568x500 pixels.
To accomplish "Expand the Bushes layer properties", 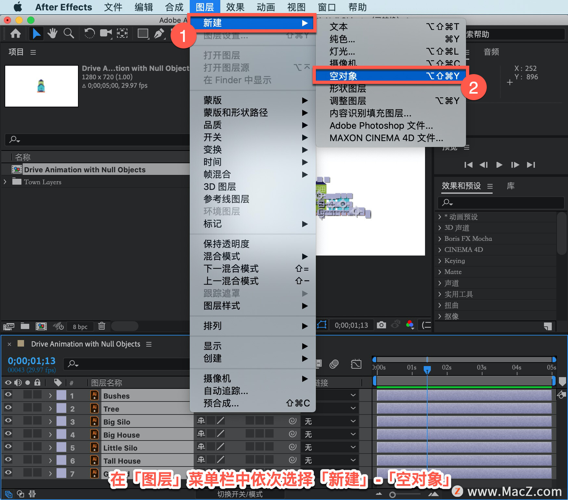I will [50, 396].
